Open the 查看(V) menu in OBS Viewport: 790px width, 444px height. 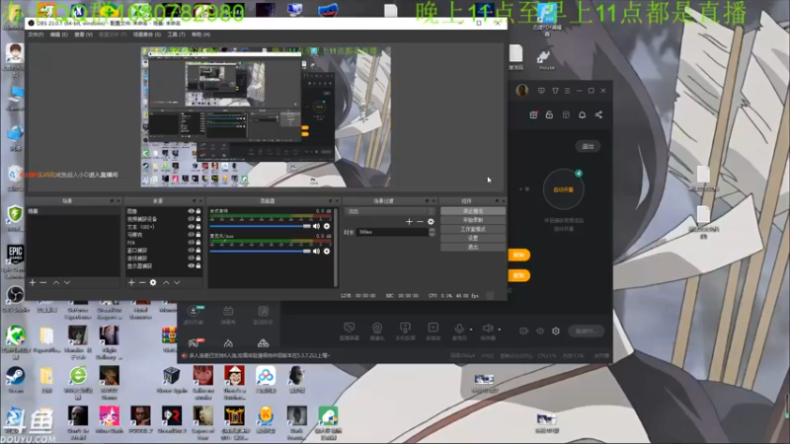84,35
